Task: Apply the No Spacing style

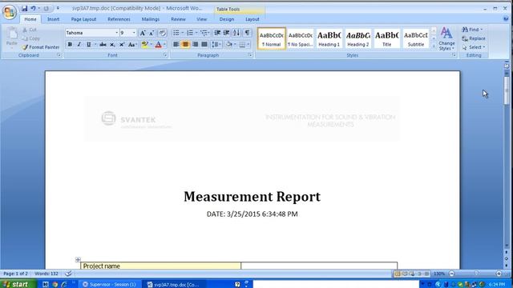Action: tap(301, 38)
